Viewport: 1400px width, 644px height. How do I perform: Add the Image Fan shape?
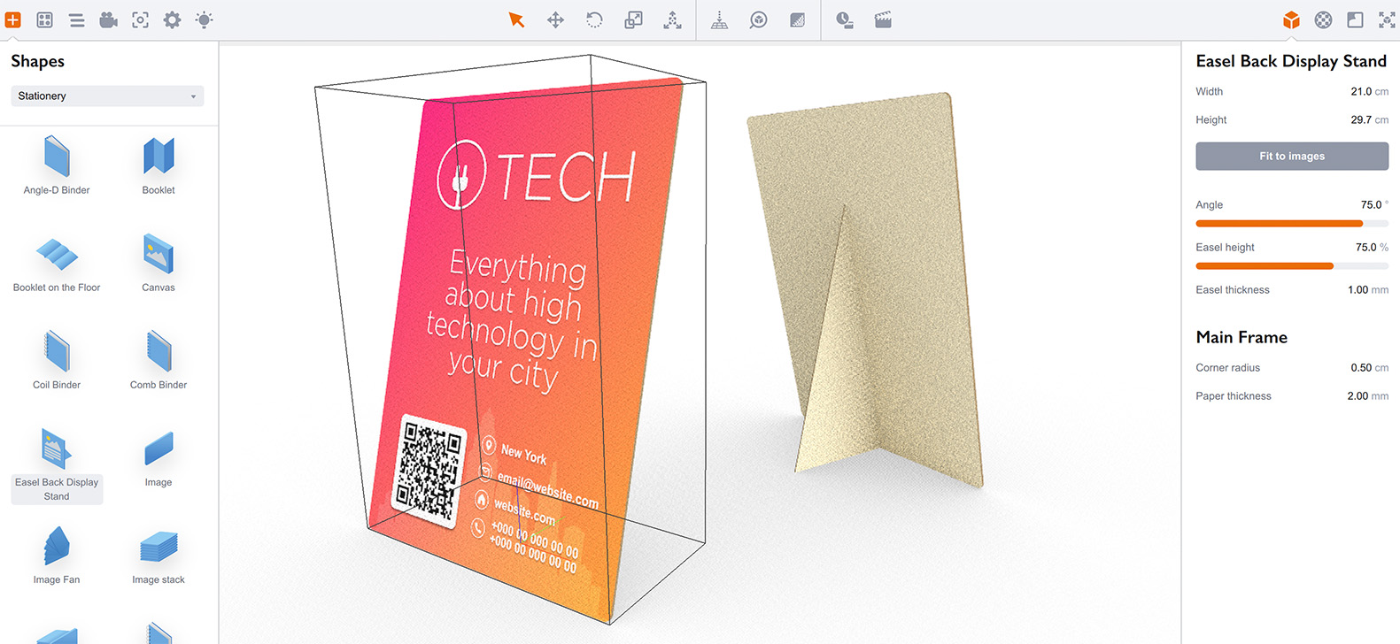[x=57, y=555]
